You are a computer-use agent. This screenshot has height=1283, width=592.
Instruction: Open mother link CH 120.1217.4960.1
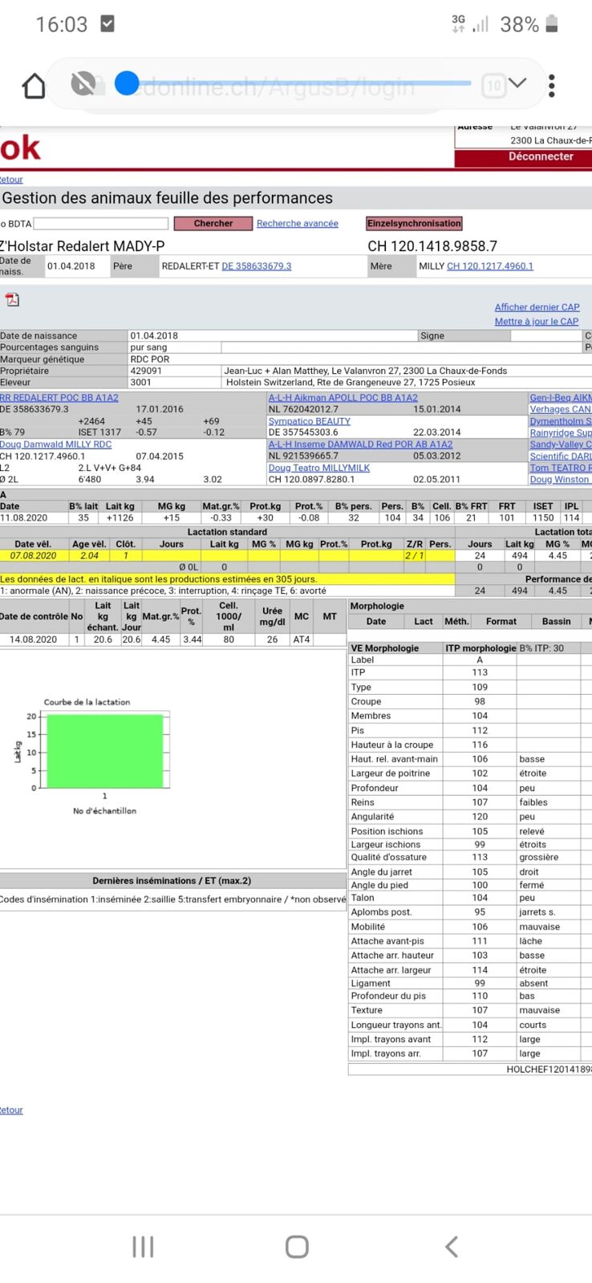pyautogui.click(x=489, y=266)
